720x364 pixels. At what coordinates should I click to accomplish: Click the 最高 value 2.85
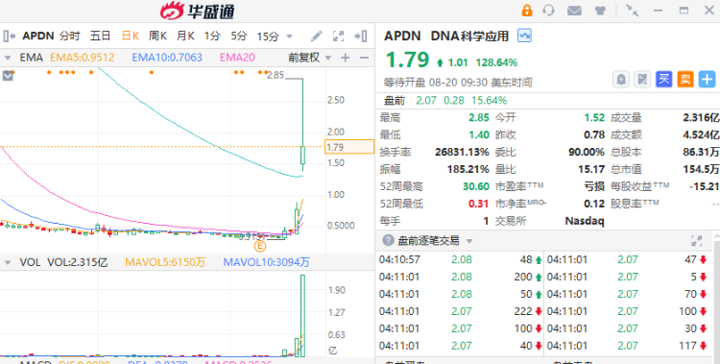click(479, 118)
